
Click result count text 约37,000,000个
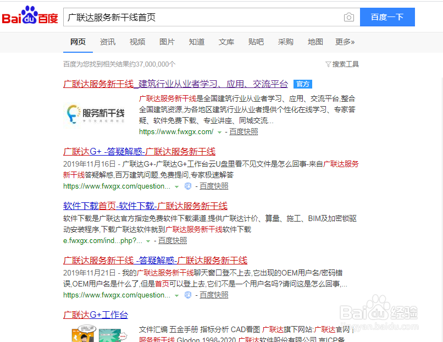point(152,64)
